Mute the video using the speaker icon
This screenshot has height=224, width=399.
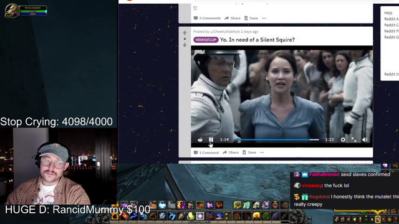[x=365, y=139]
